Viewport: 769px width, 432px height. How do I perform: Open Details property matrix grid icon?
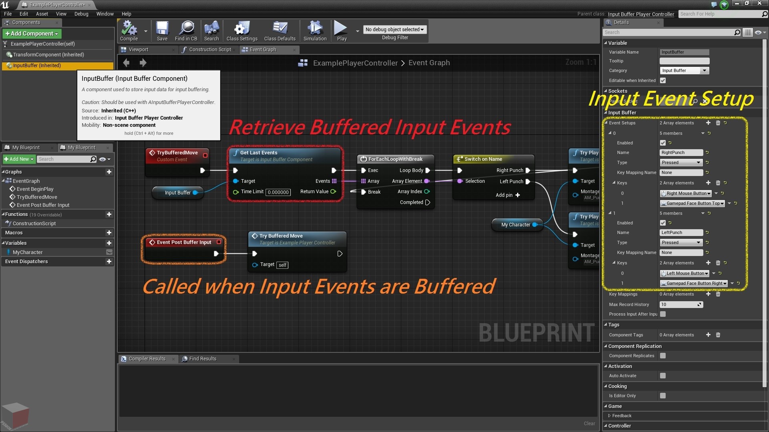pyautogui.click(x=748, y=32)
